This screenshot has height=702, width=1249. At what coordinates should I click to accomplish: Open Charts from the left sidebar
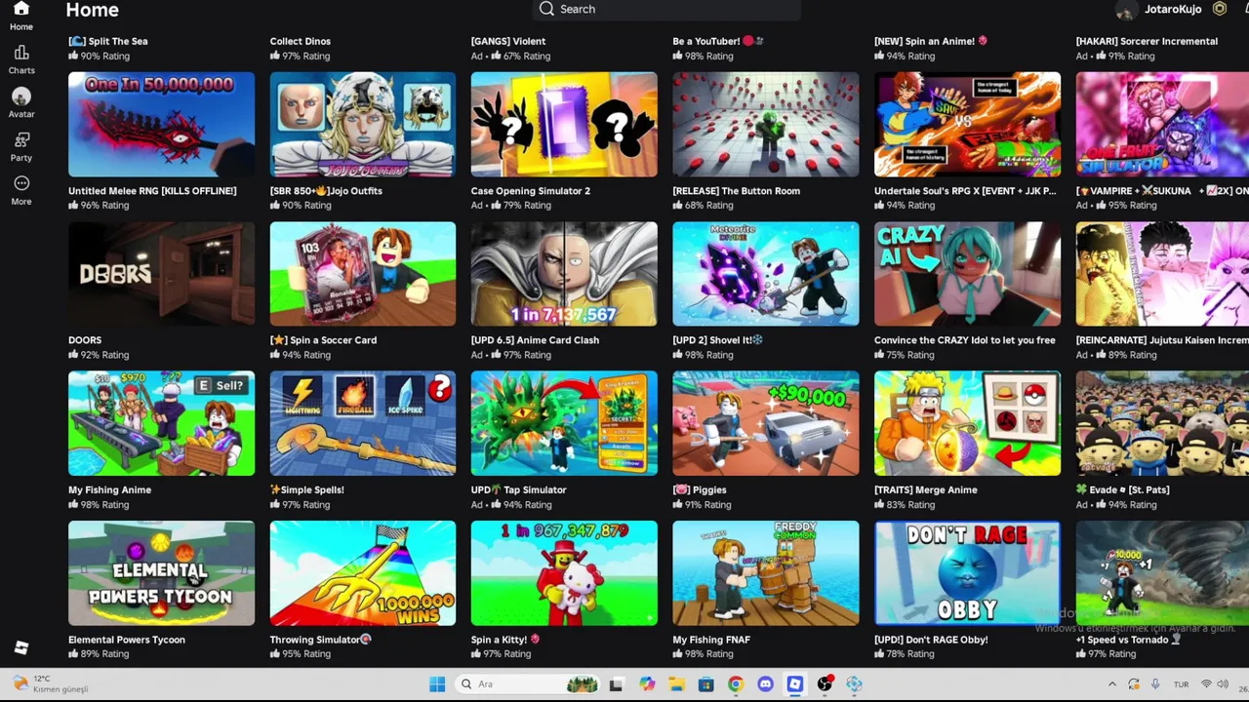tap(21, 59)
